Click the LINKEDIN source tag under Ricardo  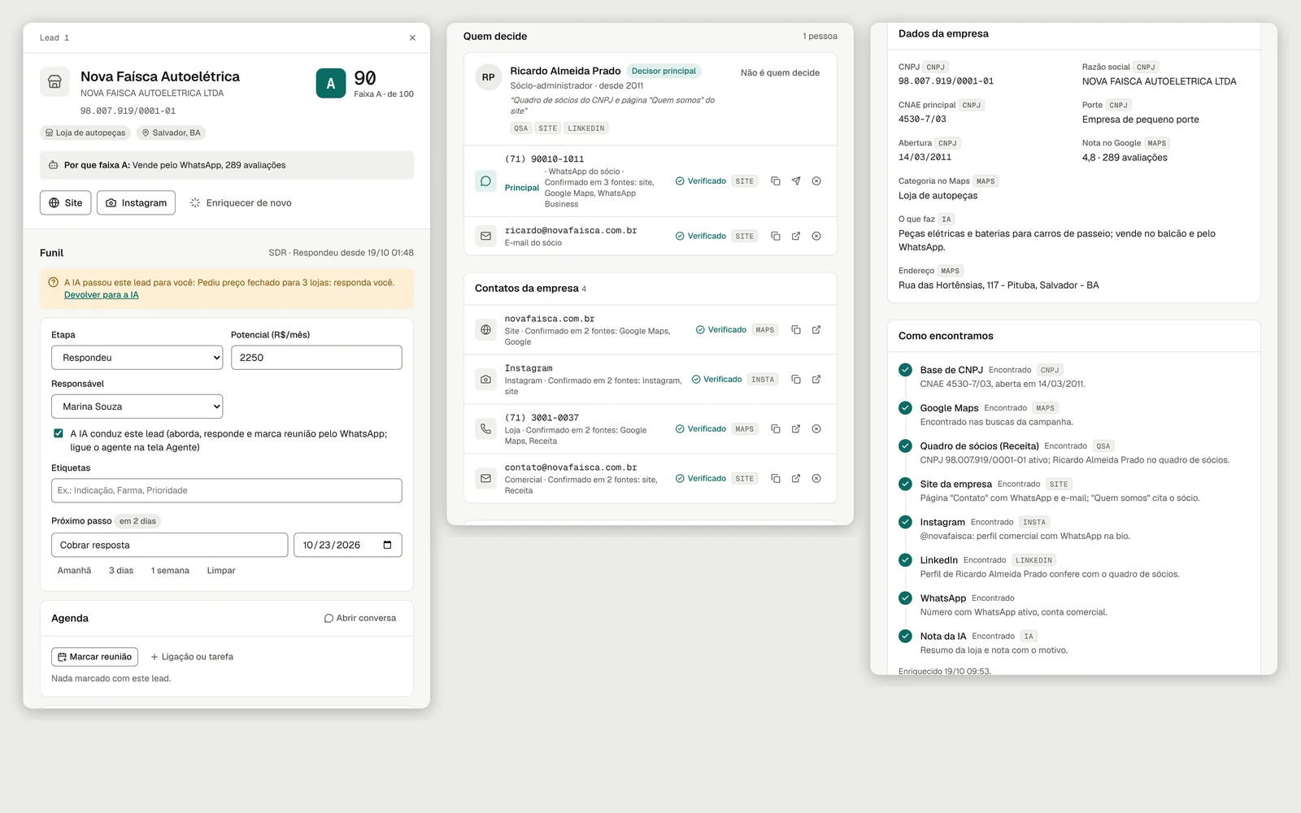pos(586,128)
